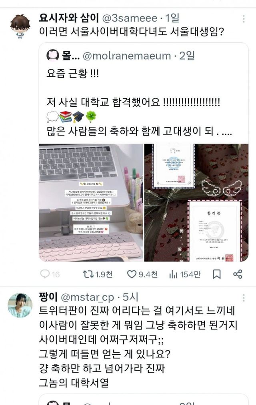Open the @mstar_cp handle link
This screenshot has height=405, width=256.
[x=87, y=297]
